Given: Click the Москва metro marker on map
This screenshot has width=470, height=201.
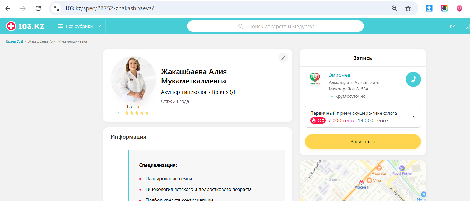Looking at the screenshot, I should click(x=361, y=185).
